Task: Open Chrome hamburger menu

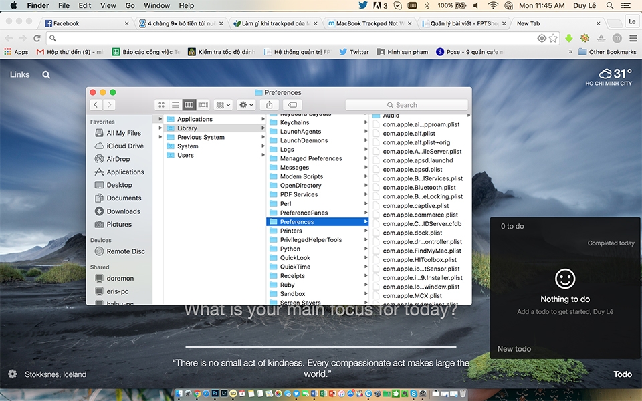Action: [633, 38]
